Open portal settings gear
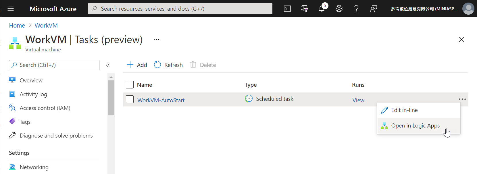This screenshot has width=477, height=174. pyautogui.click(x=339, y=9)
